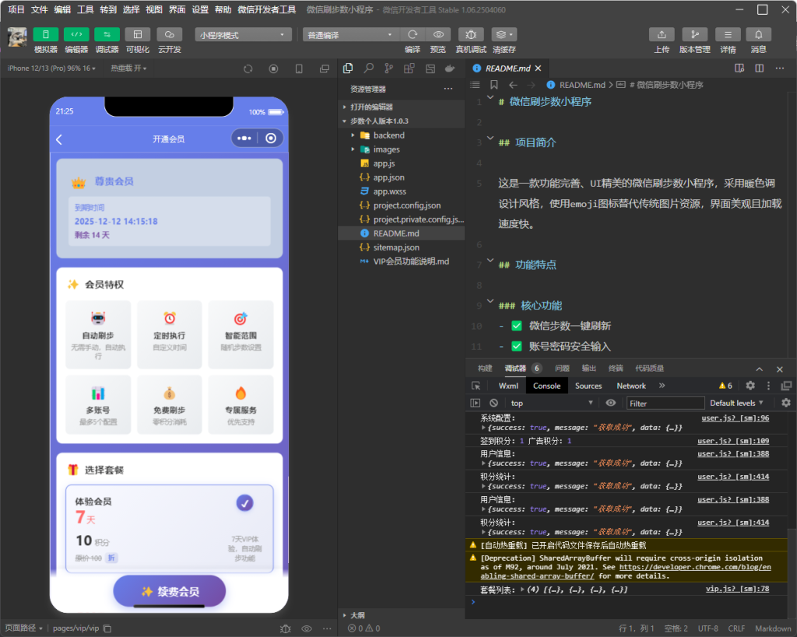Toggle the 账号密码安全输入 checkbox
Screen dimensions: 797x637
516,346
